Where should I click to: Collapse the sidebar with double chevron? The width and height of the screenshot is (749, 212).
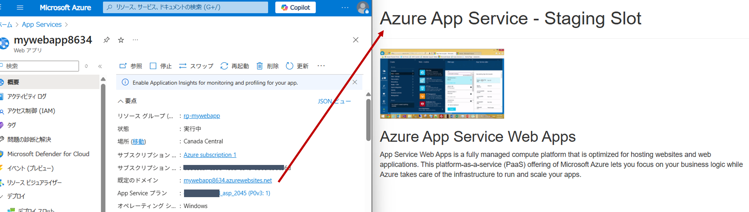point(100,66)
